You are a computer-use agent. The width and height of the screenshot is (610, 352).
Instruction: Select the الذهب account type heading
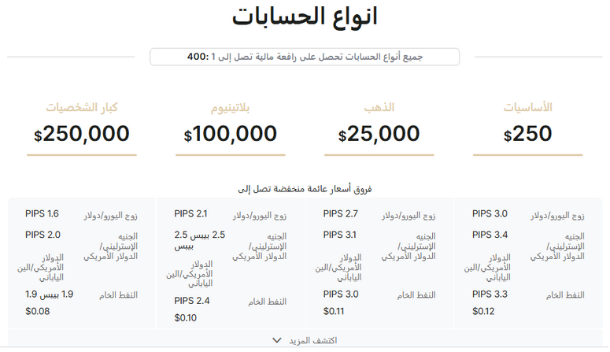379,107
